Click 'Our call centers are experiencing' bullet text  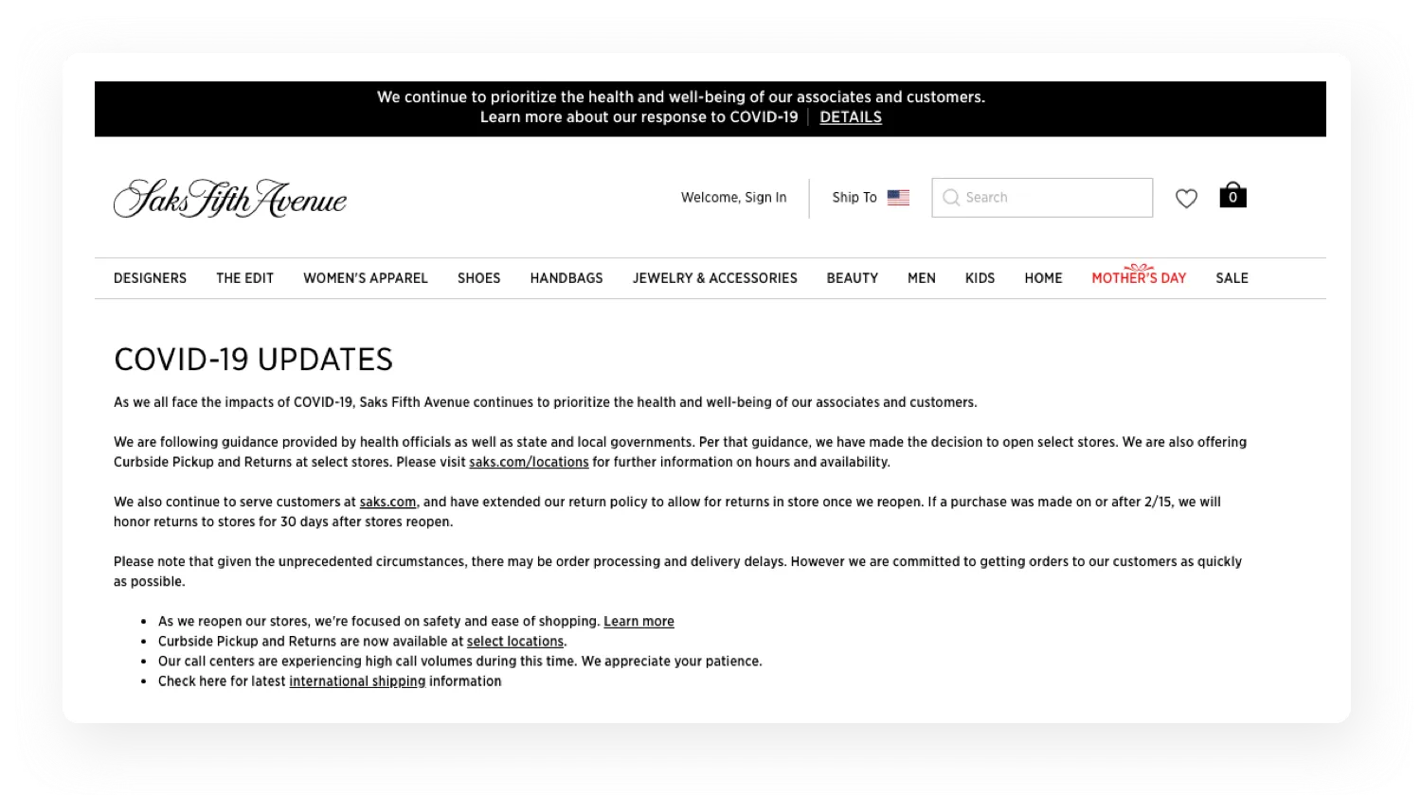coord(460,662)
